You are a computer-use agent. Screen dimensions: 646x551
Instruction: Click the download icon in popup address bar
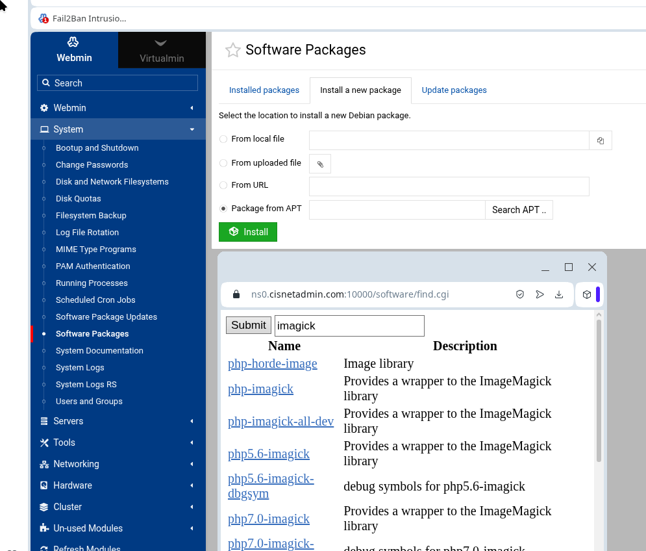point(558,294)
